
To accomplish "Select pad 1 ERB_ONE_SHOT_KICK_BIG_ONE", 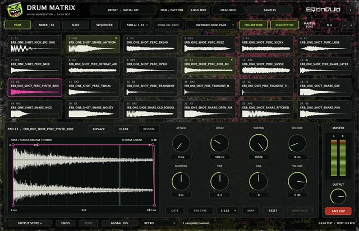I will pyautogui.click(x=35, y=44).
